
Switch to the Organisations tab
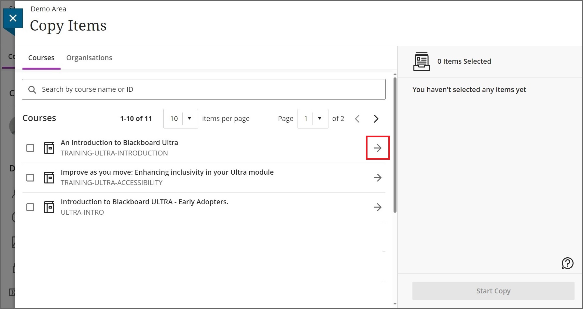[89, 58]
